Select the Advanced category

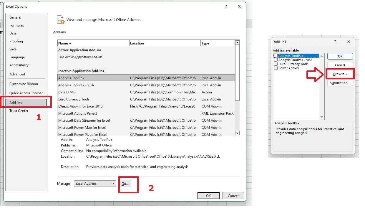coord(17,74)
